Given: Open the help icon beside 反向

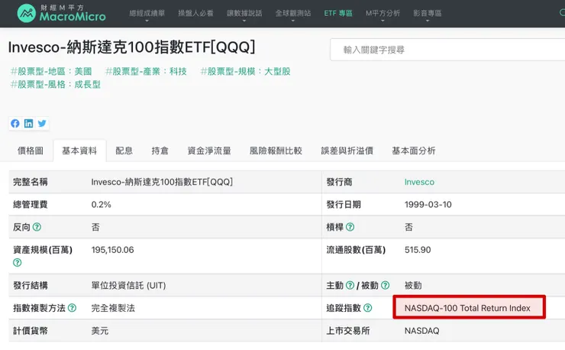Looking at the screenshot, I should 37,227.
